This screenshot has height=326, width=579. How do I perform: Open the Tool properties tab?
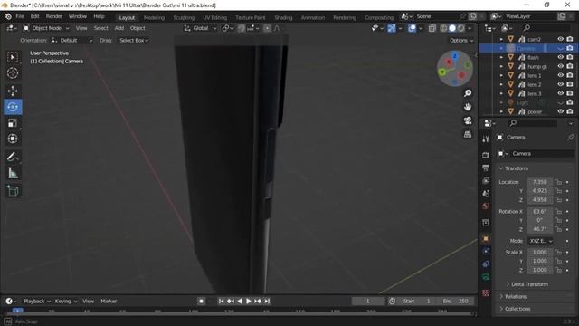pos(486,139)
